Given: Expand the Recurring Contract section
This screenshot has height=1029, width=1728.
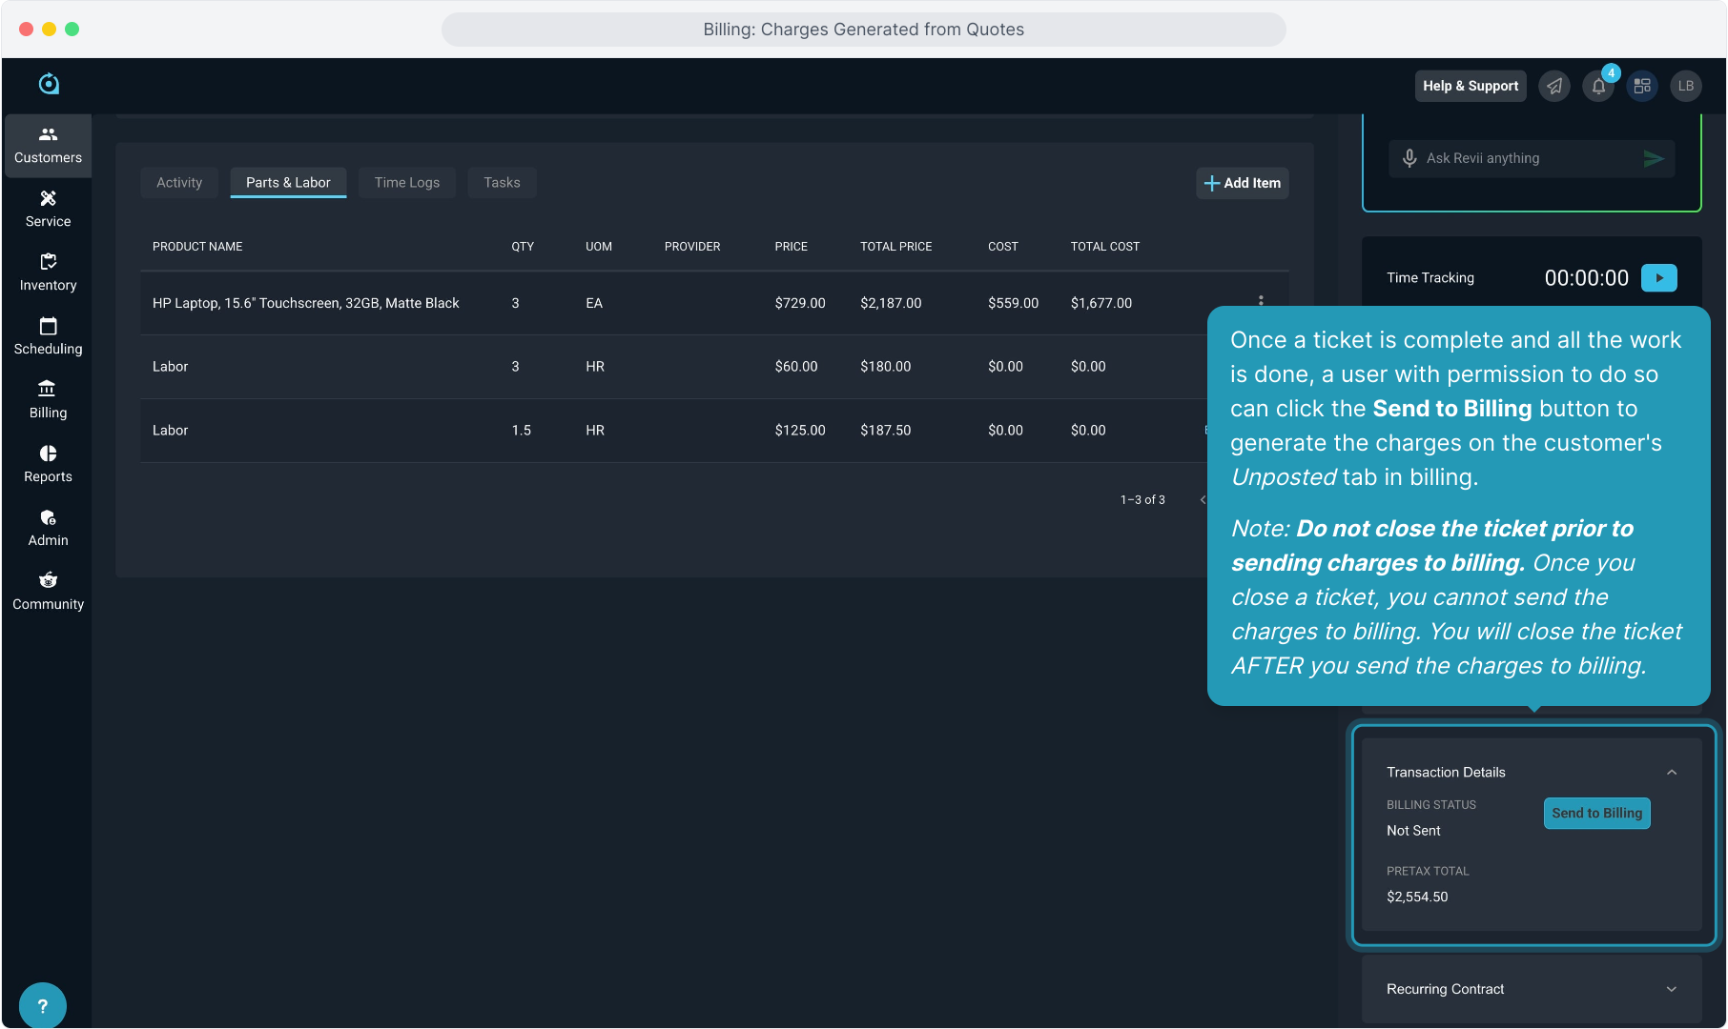Looking at the screenshot, I should [1671, 990].
